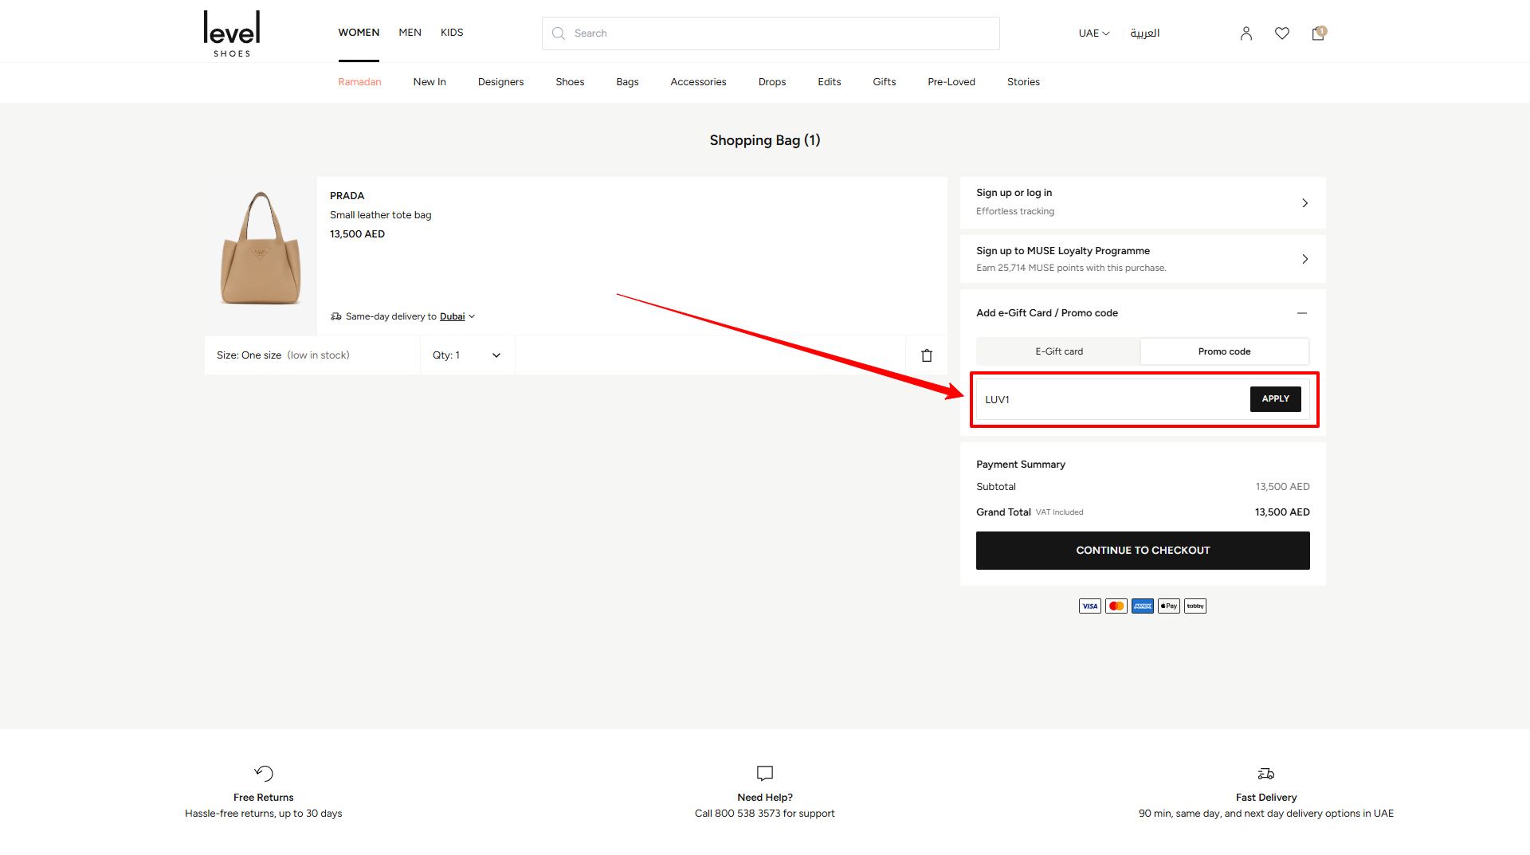The height and width of the screenshot is (855, 1530).
Task: Click the Subtotal amount
Action: tap(1282, 487)
